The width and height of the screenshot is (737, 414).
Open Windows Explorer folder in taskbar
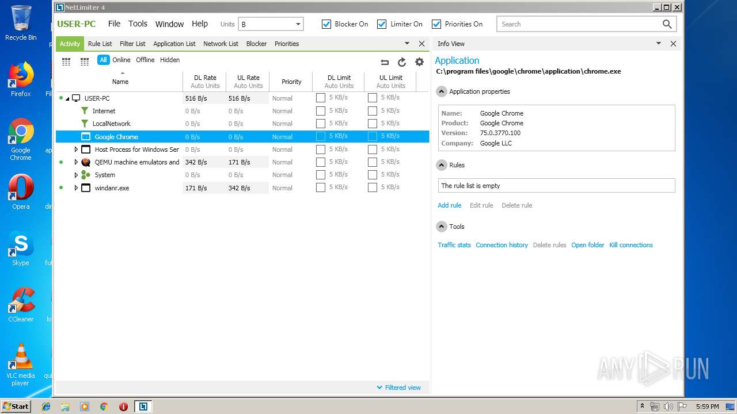point(65,407)
